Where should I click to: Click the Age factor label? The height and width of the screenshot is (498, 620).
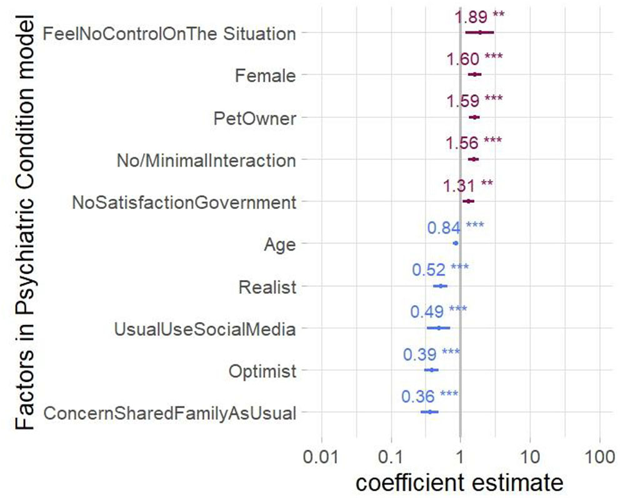coord(279,245)
